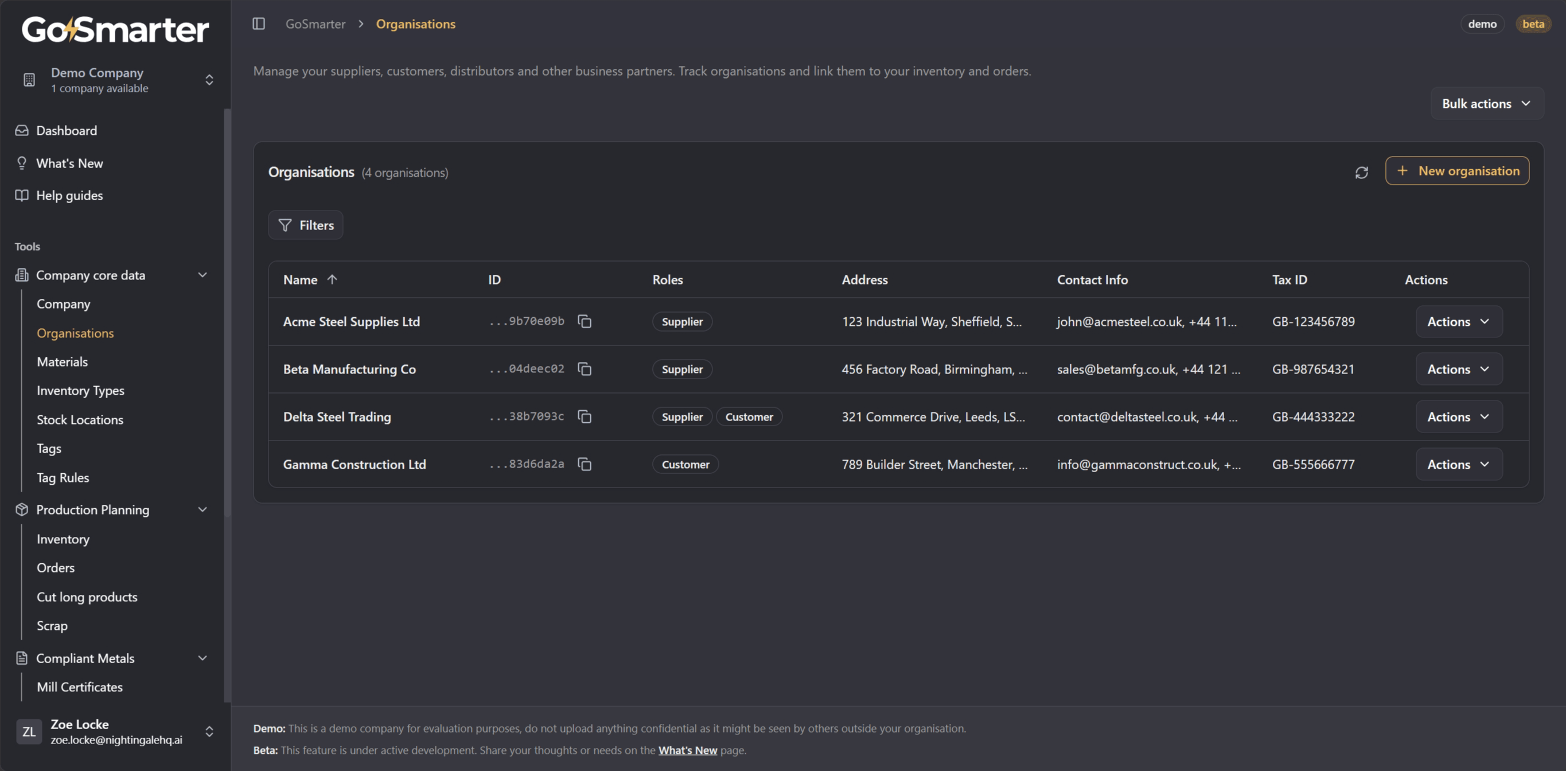Open Tag Rules
The width and height of the screenshot is (1566, 771).
tap(63, 477)
